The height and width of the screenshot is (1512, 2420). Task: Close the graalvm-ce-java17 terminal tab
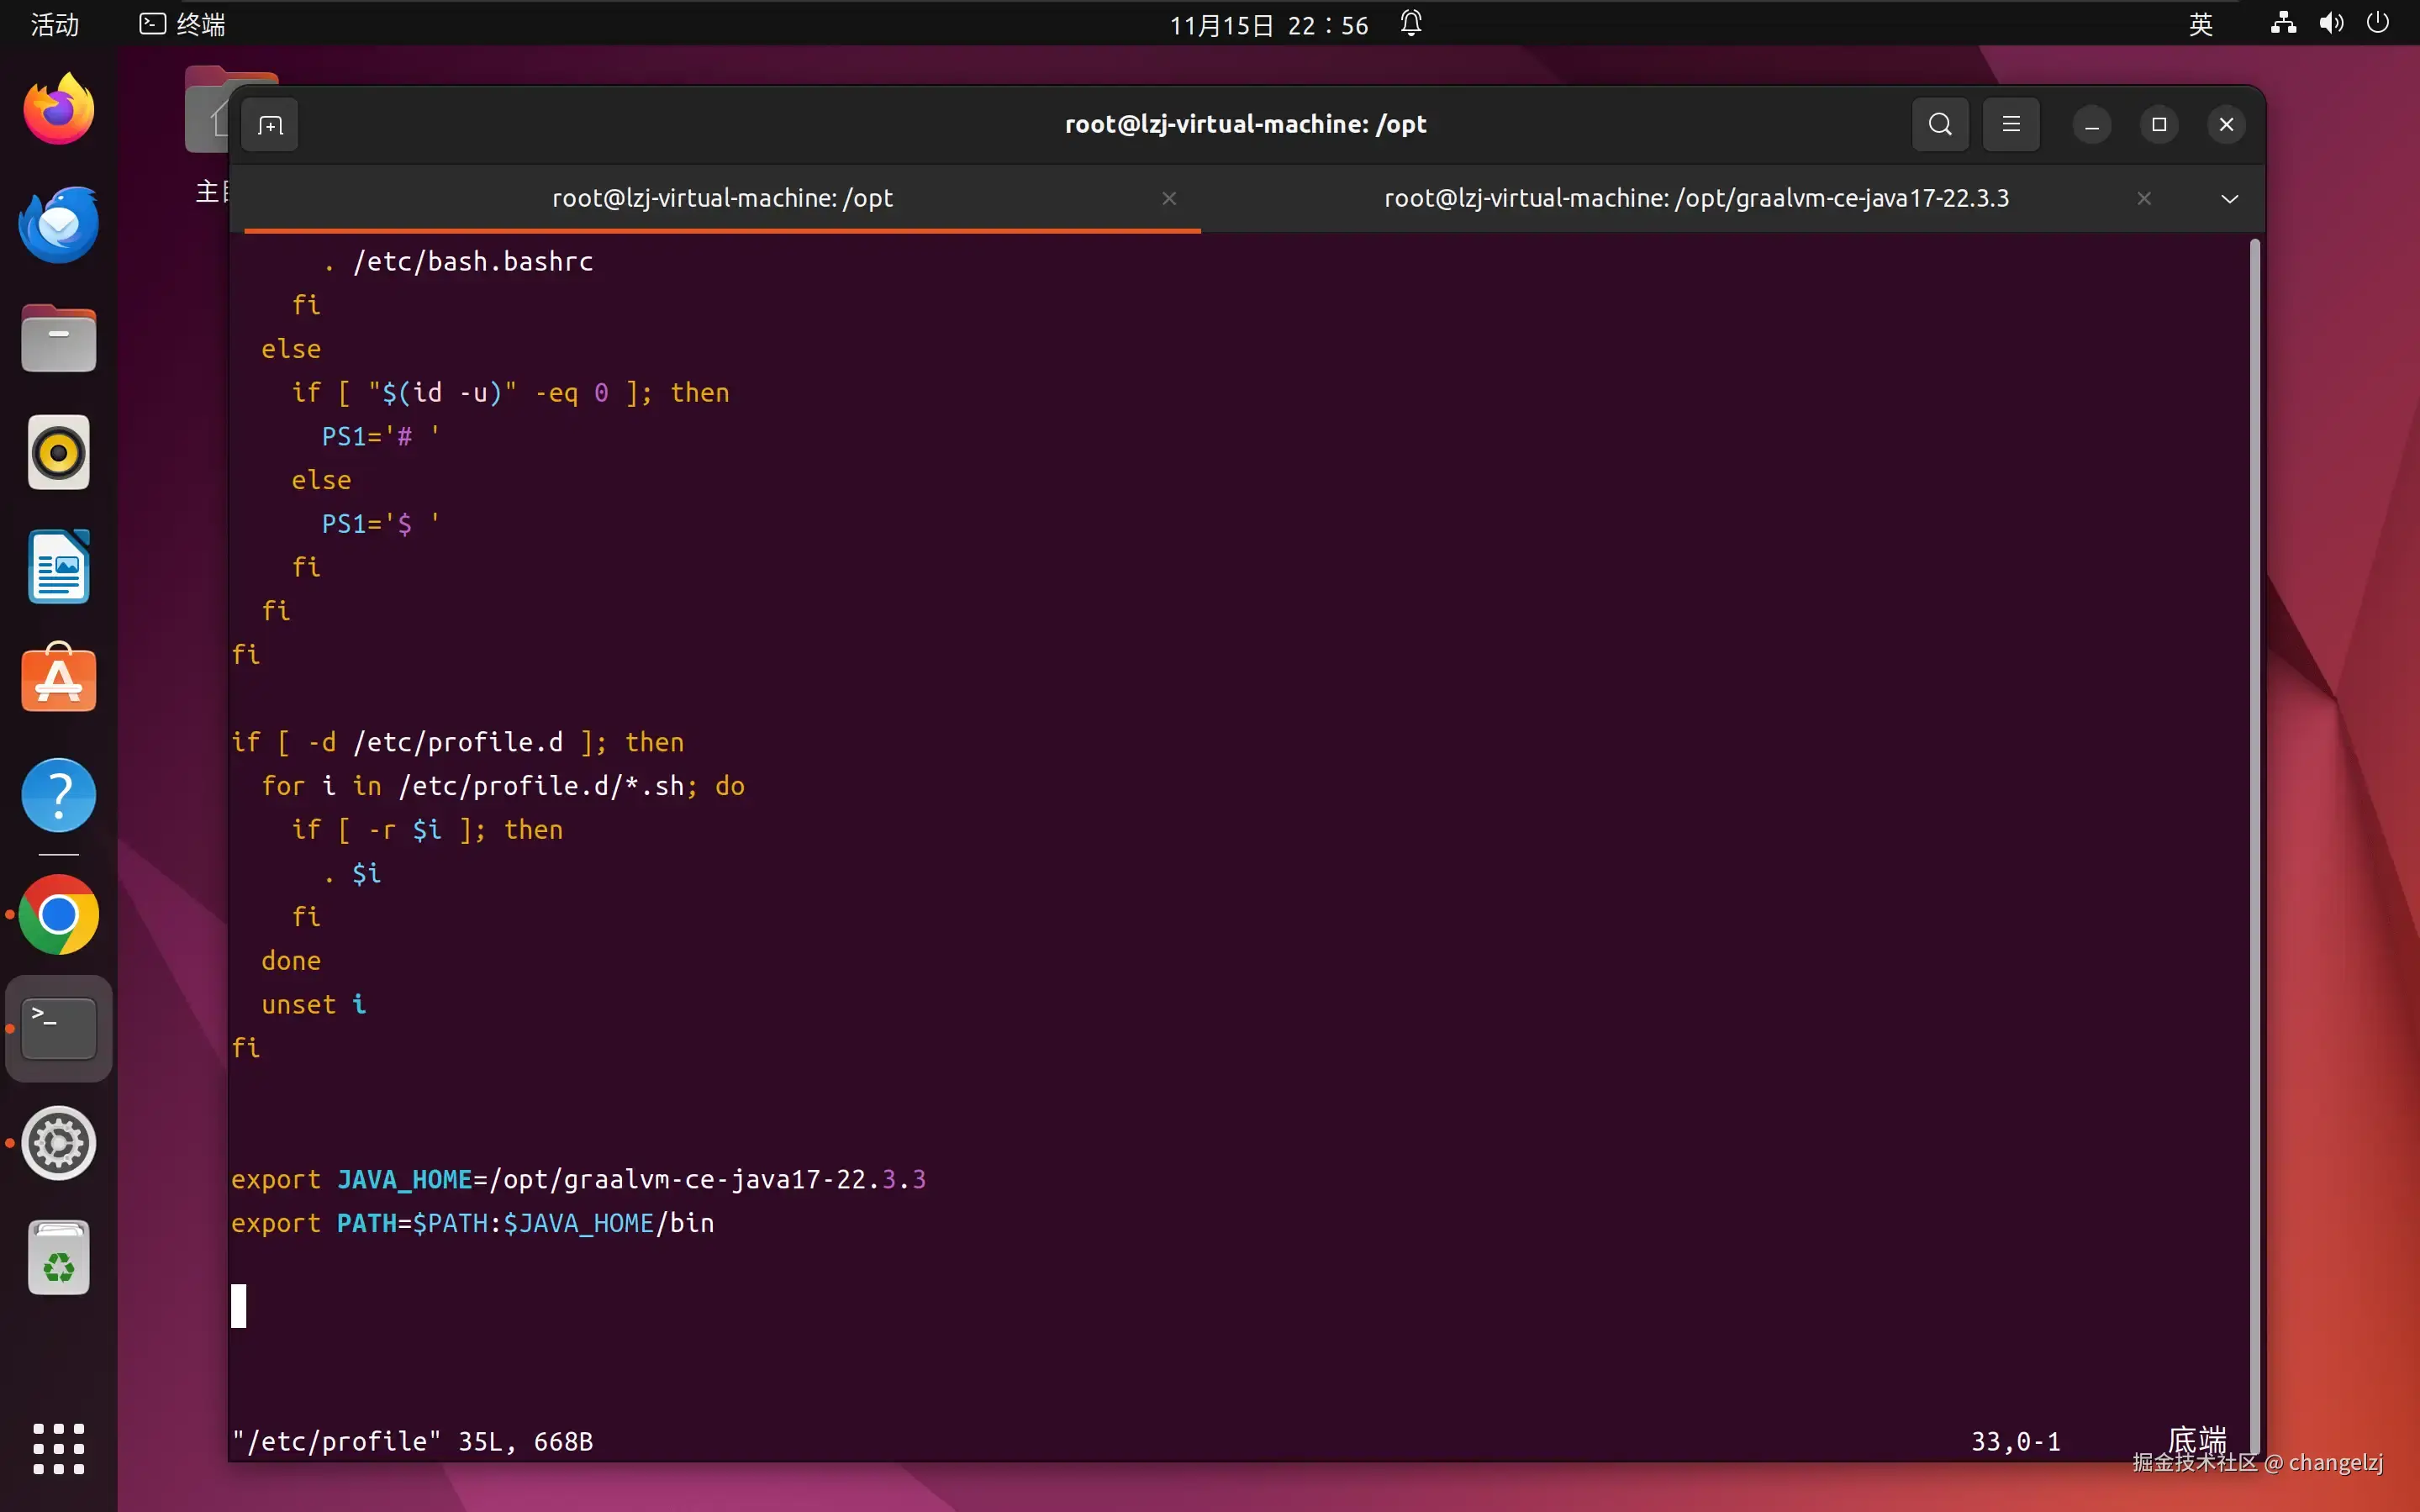(2144, 198)
